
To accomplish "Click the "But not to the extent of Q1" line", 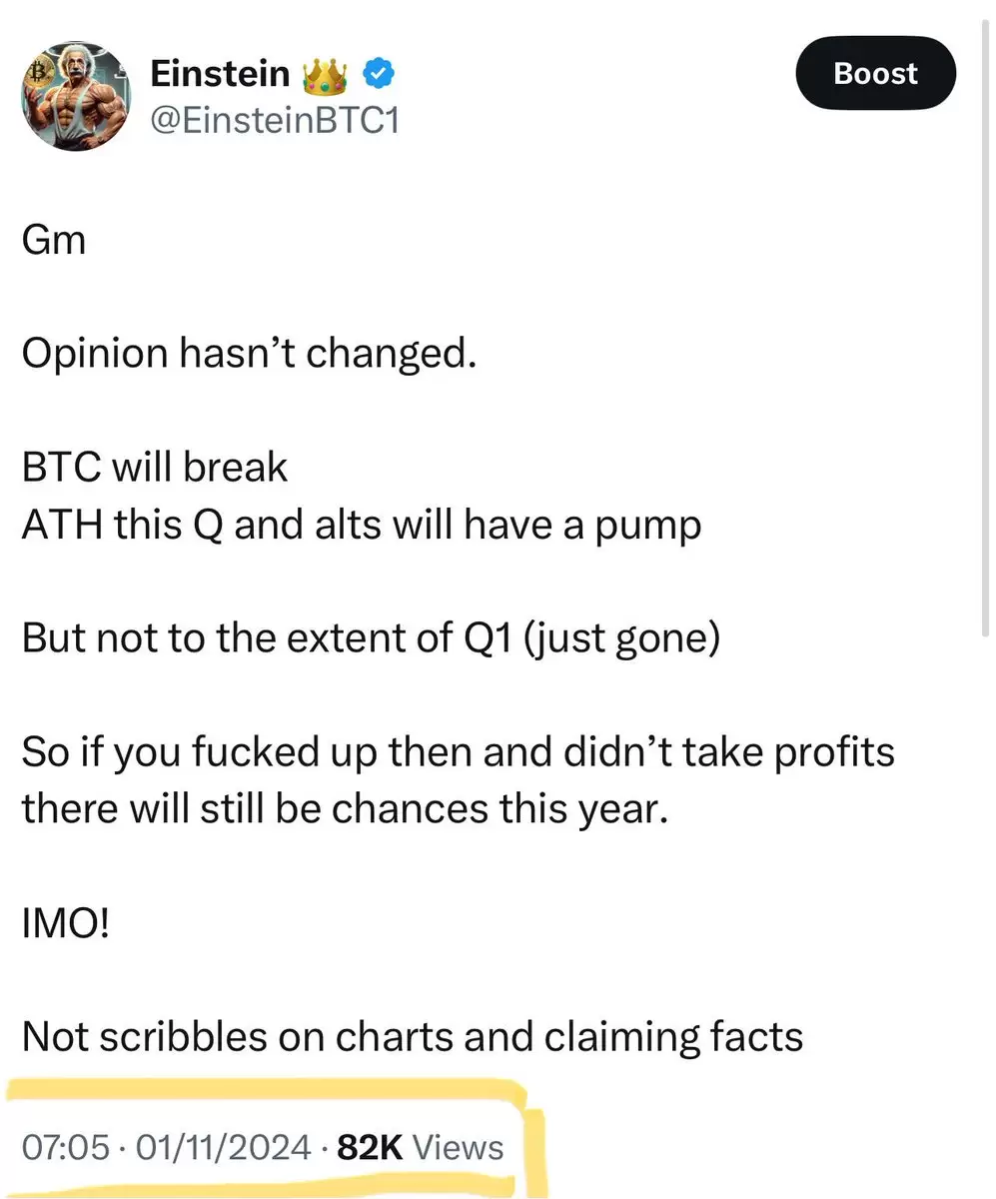I will pyautogui.click(x=371, y=639).
